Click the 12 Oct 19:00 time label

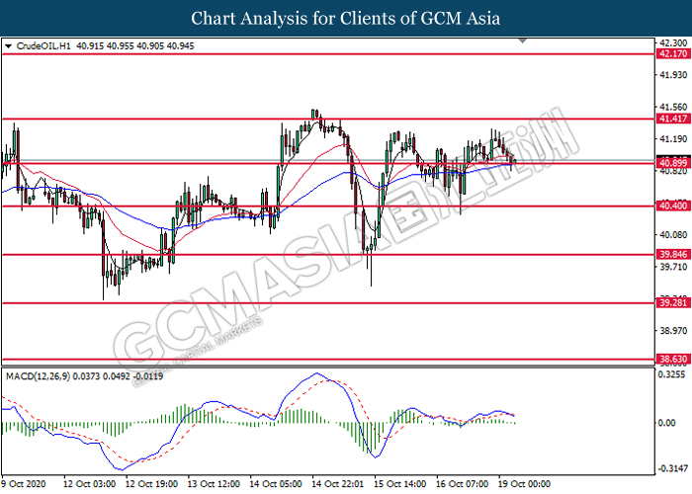[x=152, y=484]
